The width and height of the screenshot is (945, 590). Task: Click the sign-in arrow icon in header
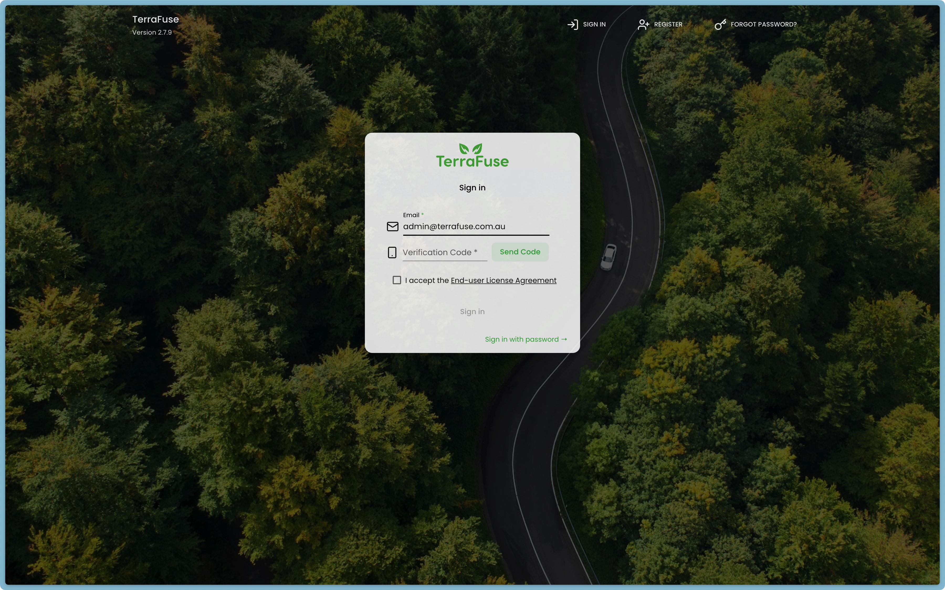(x=573, y=25)
